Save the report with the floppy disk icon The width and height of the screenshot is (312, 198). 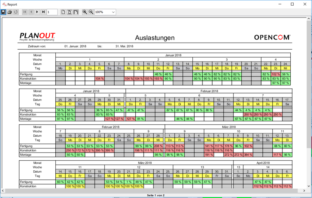3,12
